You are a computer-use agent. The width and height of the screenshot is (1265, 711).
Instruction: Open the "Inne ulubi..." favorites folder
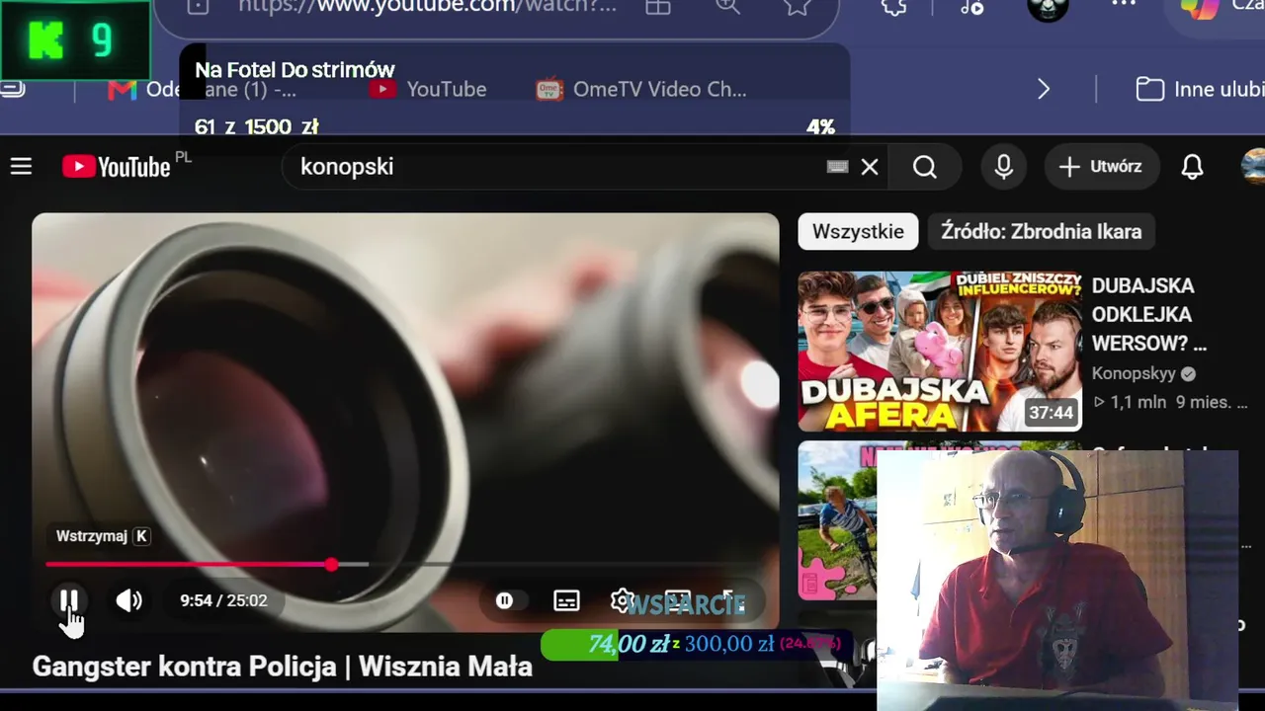pyautogui.click(x=1200, y=90)
